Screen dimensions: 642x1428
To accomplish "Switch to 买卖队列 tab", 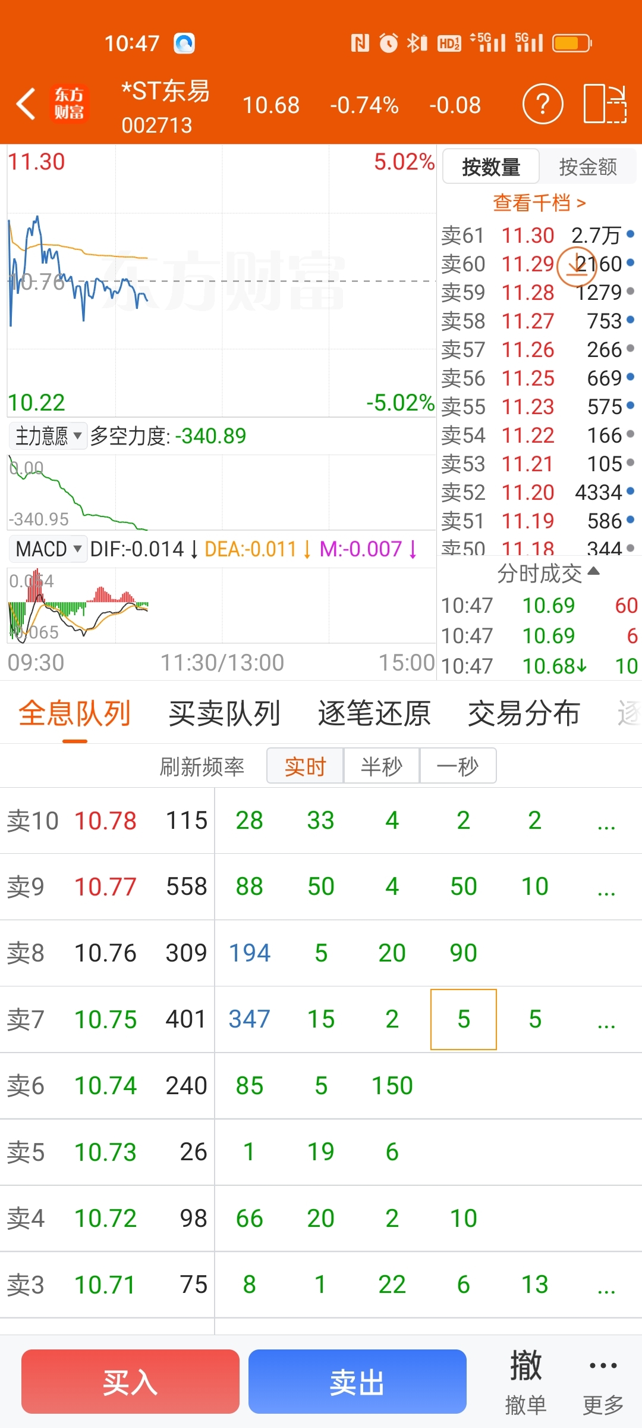I will click(x=225, y=713).
